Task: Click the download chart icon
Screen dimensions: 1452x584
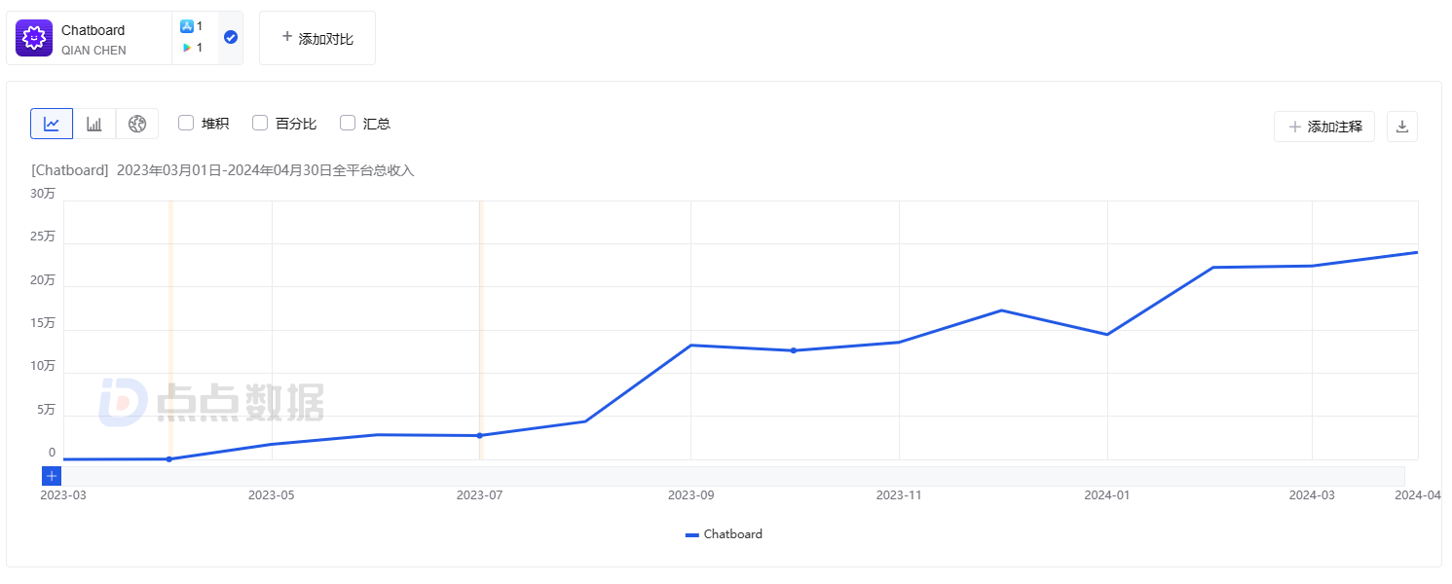Action: pyautogui.click(x=1402, y=127)
